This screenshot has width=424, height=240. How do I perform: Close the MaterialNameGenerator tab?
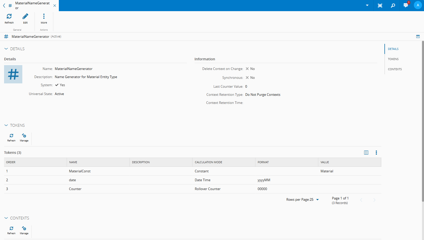pyautogui.click(x=55, y=6)
